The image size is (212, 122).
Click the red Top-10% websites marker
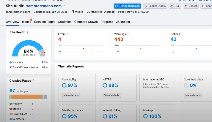[x=10, y=67]
